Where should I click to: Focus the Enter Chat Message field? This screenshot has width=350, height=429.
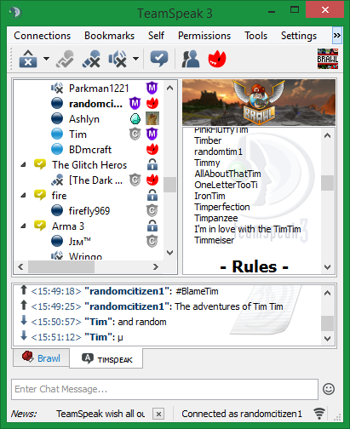coord(164,389)
